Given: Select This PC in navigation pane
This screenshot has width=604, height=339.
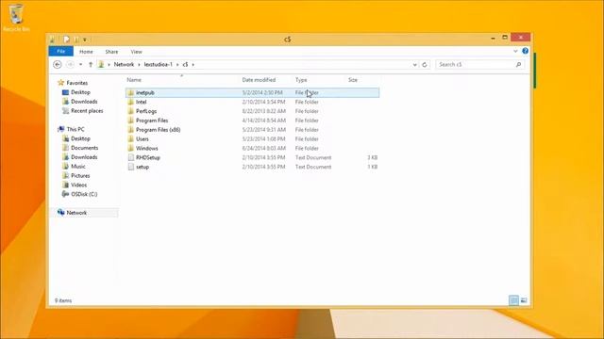Looking at the screenshot, I should click(75, 129).
